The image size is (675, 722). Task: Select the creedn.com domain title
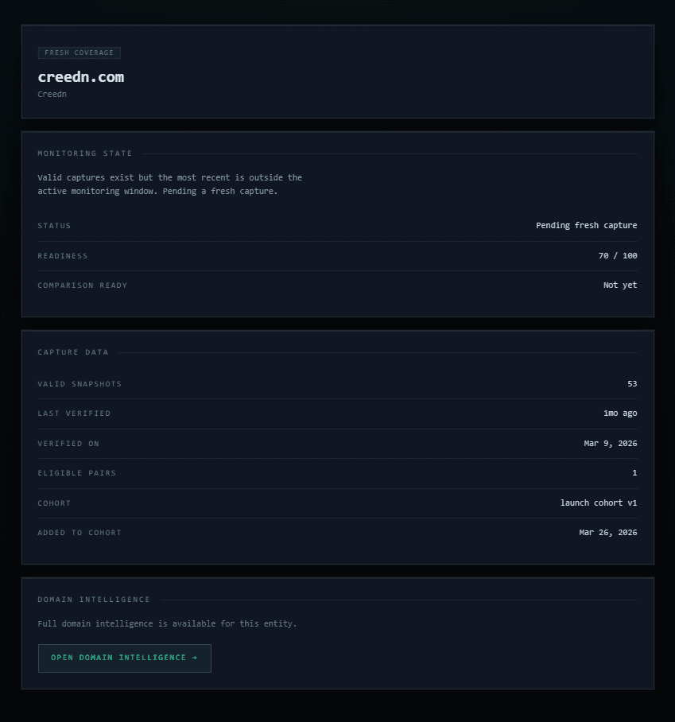click(x=80, y=77)
